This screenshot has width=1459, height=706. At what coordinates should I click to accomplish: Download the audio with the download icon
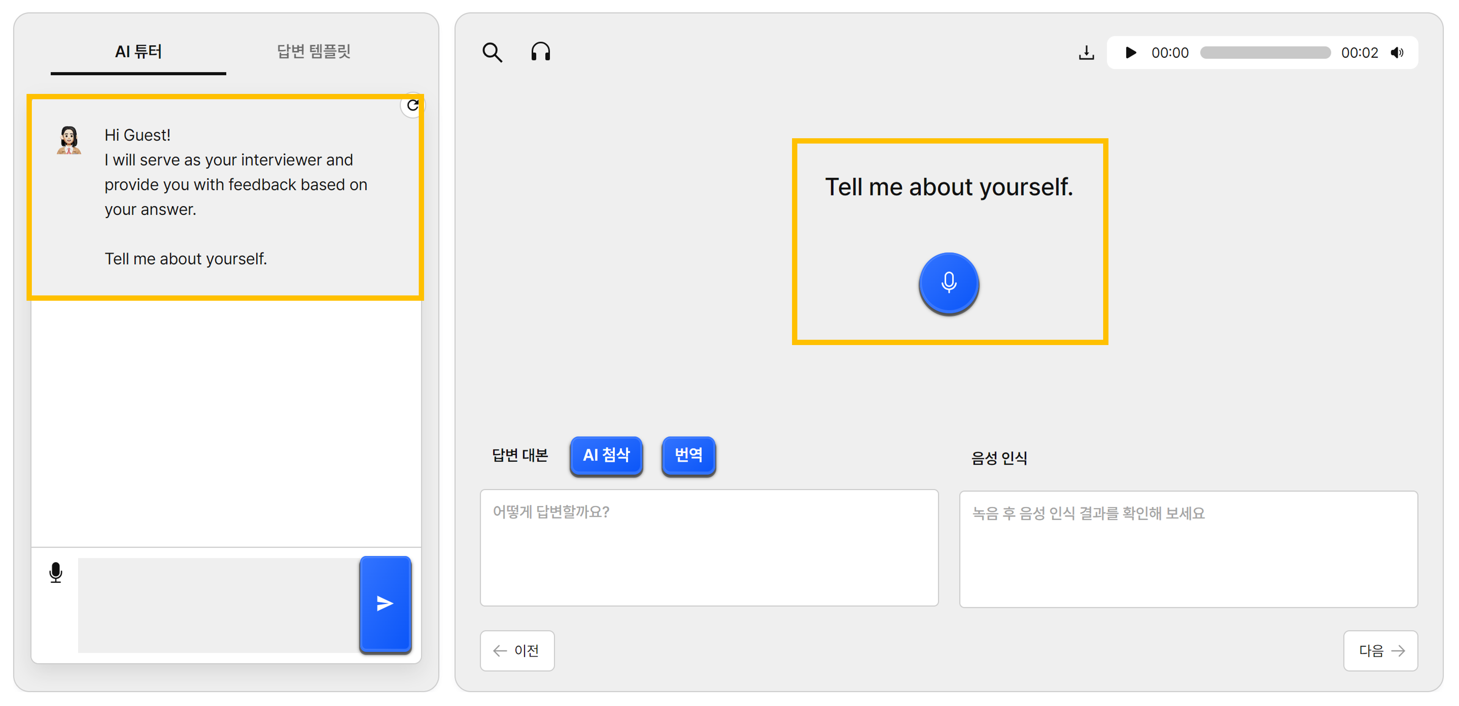click(x=1086, y=53)
